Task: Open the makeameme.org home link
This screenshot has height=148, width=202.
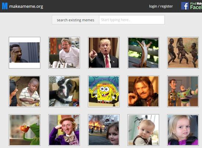Action: tap(26, 6)
